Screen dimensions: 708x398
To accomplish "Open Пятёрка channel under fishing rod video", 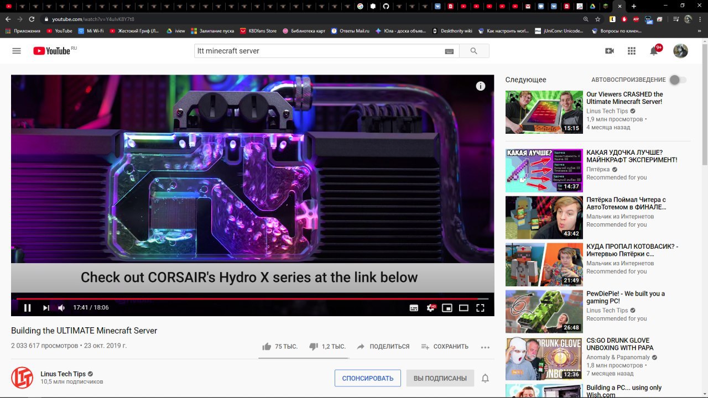I will (x=598, y=169).
